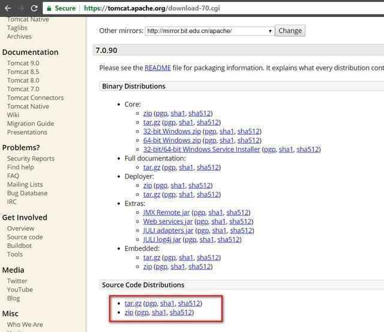The image size is (384, 332).
Task: Open Migration Guide in sidebar
Action: tap(31, 123)
